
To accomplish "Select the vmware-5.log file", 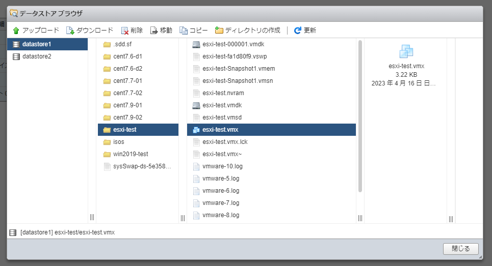I will pyautogui.click(x=271, y=179).
